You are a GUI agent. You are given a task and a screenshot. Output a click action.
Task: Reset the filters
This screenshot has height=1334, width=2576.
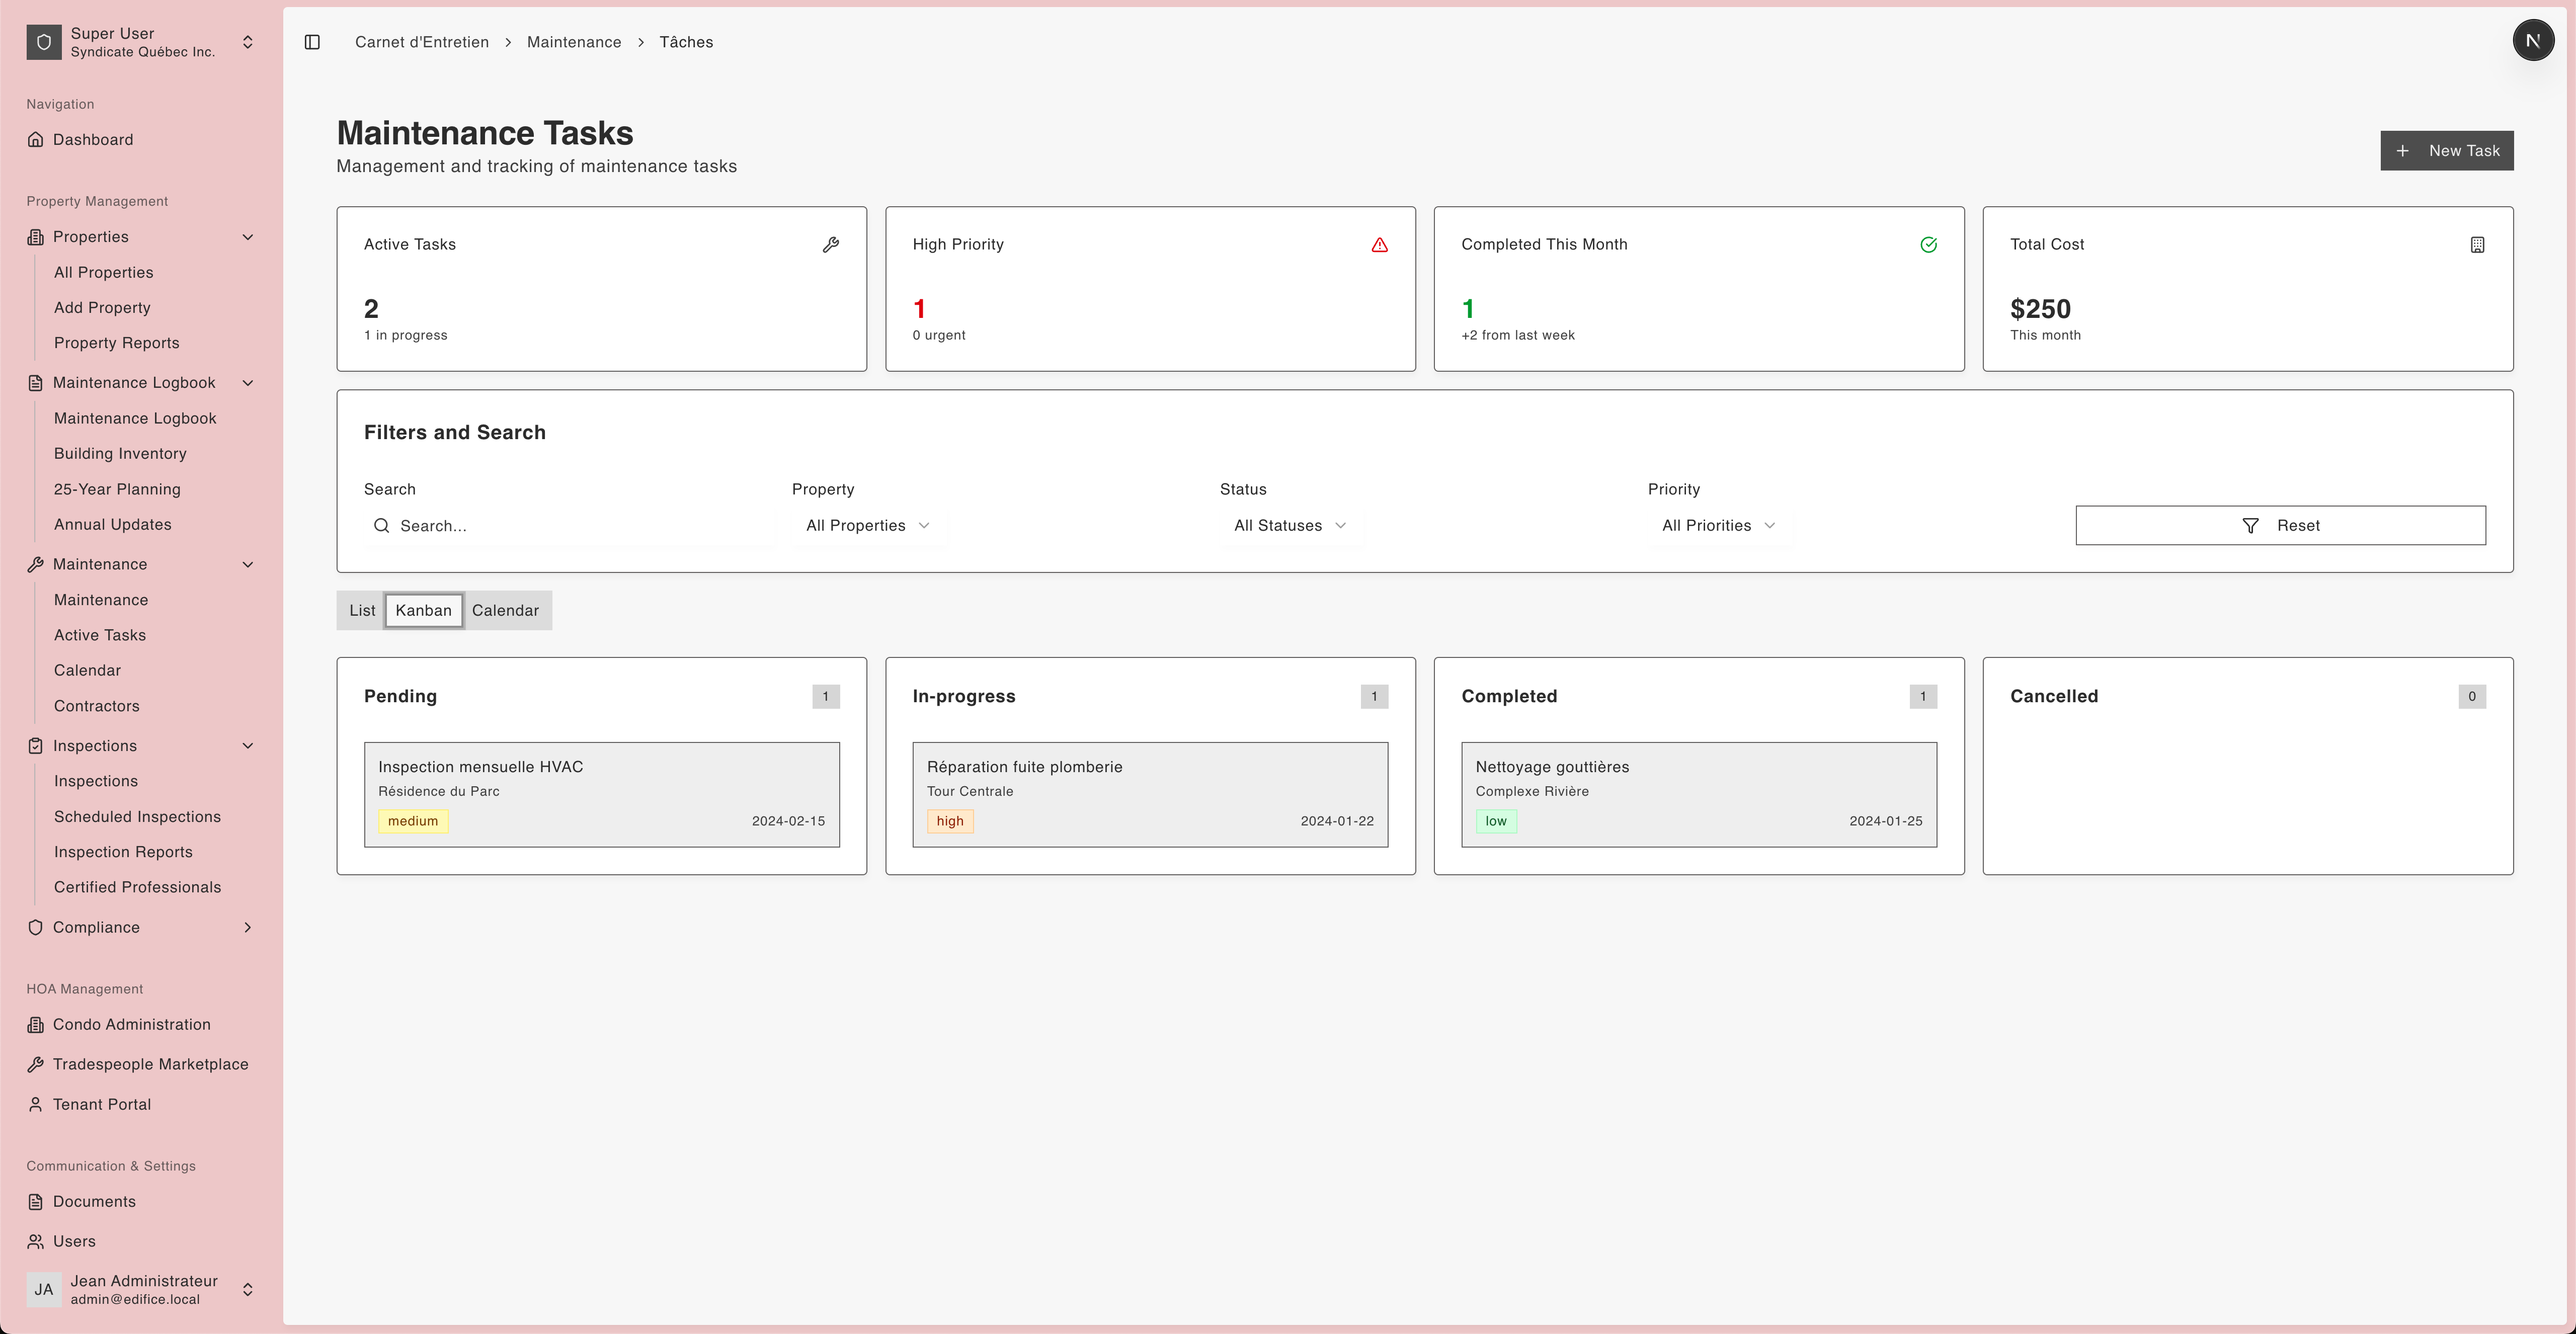pyautogui.click(x=2280, y=526)
